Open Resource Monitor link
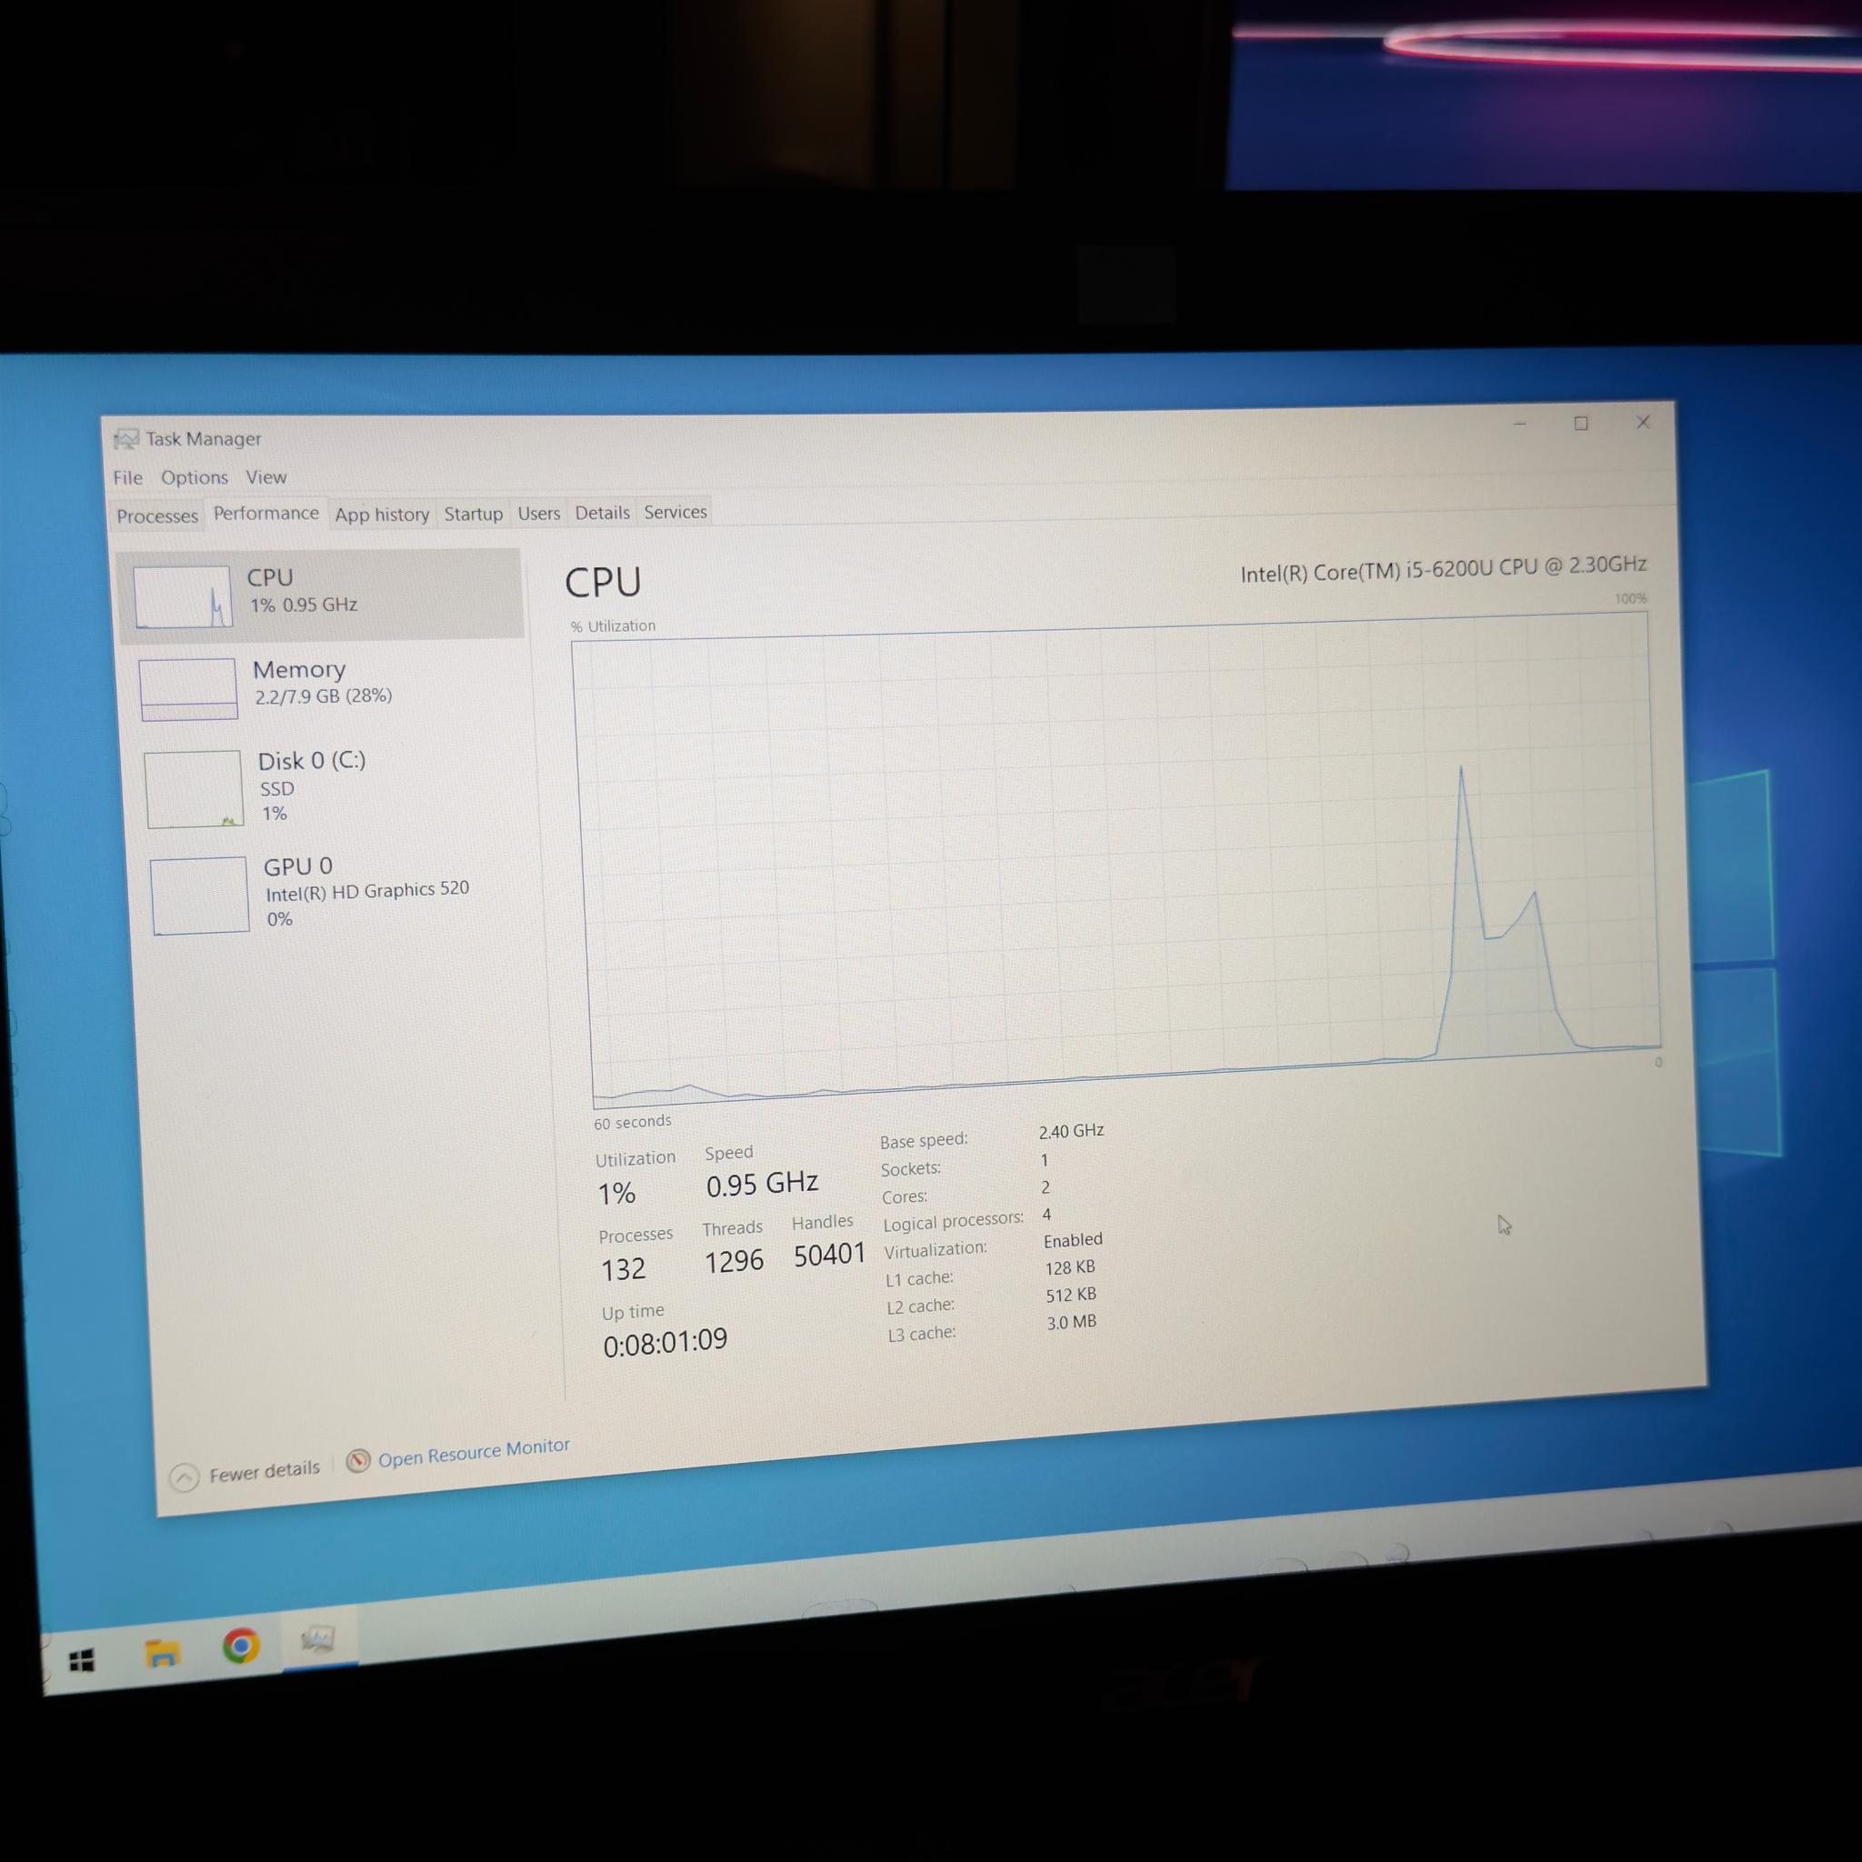 pyautogui.click(x=473, y=1451)
